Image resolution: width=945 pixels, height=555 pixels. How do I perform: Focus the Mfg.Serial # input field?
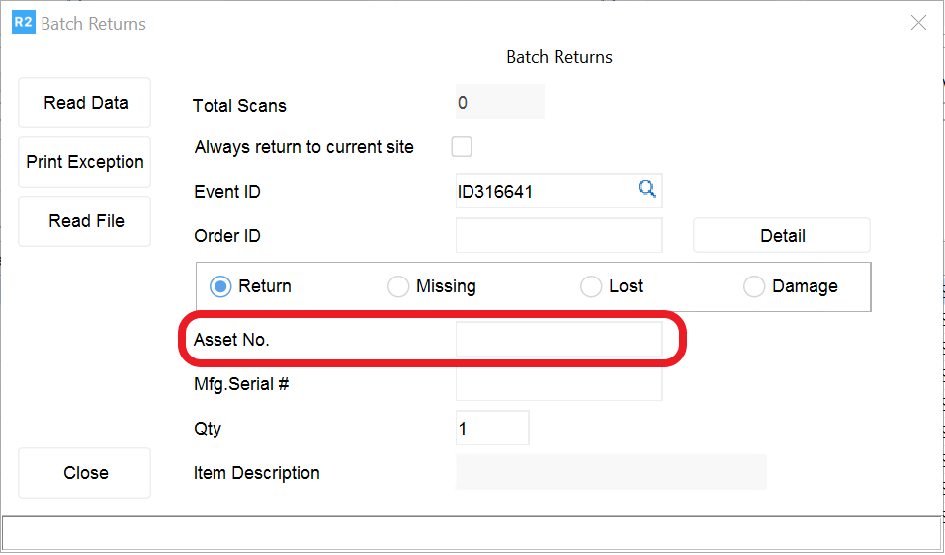[558, 384]
